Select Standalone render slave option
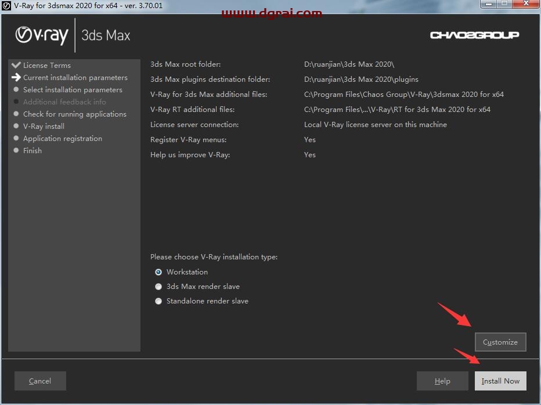 pos(158,301)
